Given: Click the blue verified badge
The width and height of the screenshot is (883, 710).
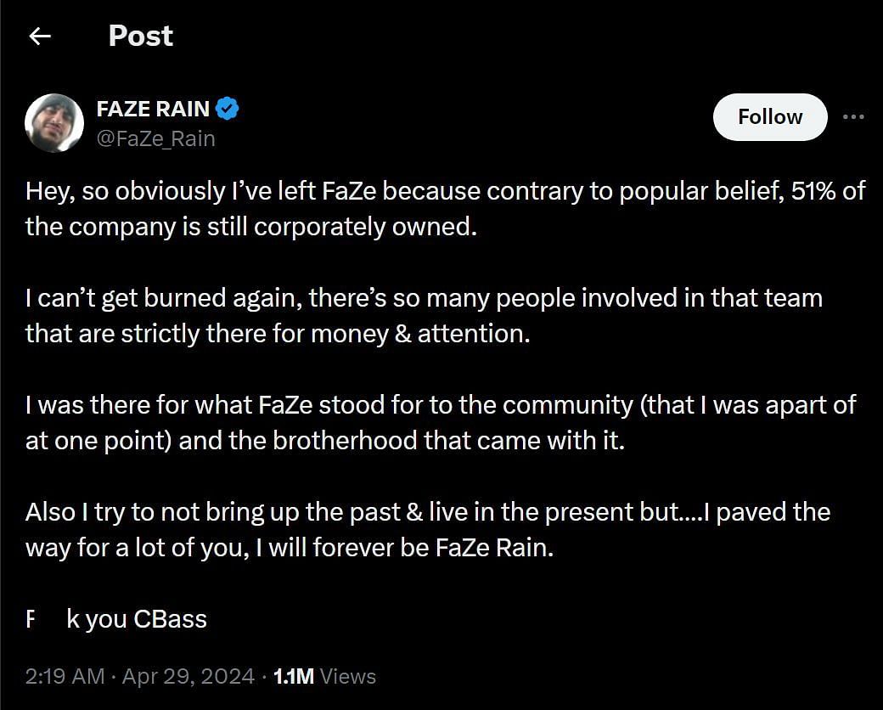Looking at the screenshot, I should 228,109.
